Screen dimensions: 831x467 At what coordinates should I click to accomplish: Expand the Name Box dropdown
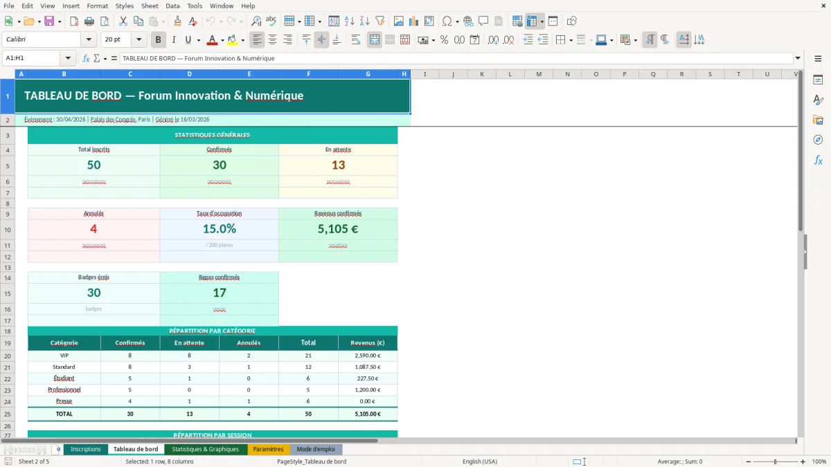tap(68, 59)
